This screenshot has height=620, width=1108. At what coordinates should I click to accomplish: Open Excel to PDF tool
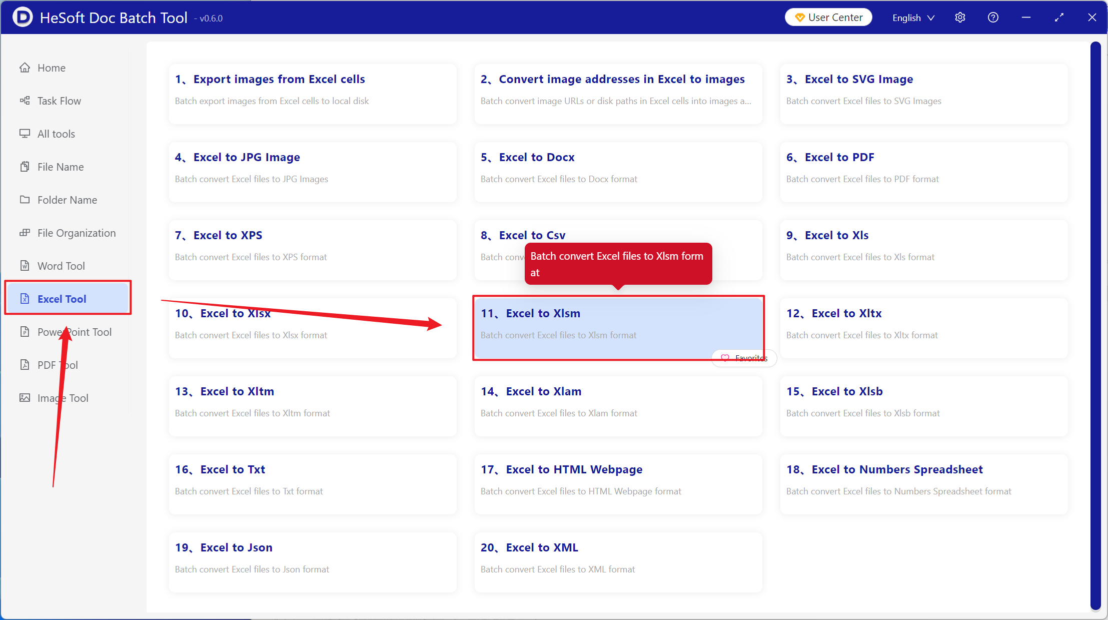click(x=924, y=172)
